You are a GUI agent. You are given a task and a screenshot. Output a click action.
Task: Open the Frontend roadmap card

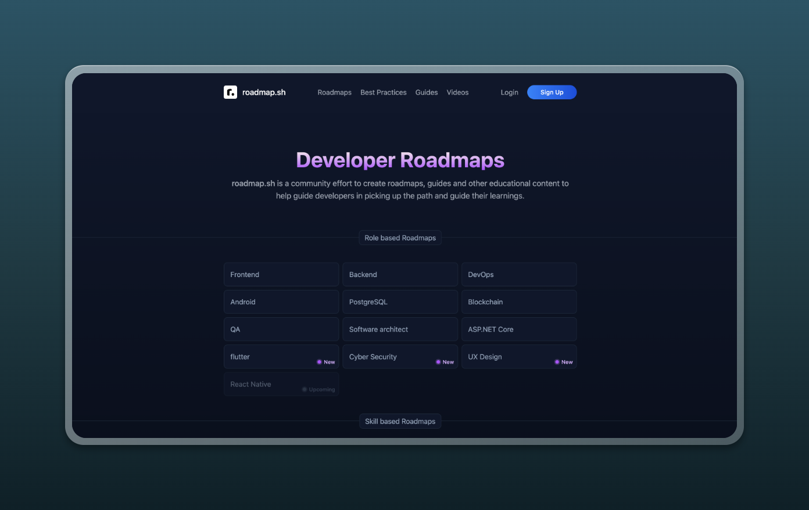281,275
